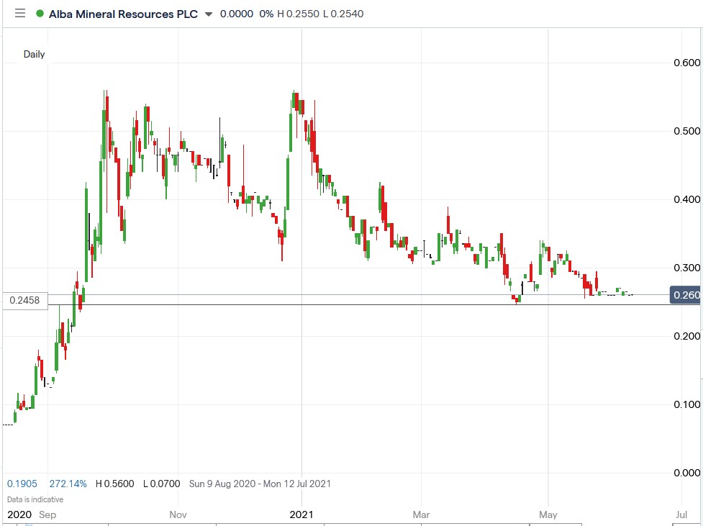Image resolution: width=703 pixels, height=526 pixels.
Task: Toggle the horizontal price line at 0.2458
Action: 360,304
